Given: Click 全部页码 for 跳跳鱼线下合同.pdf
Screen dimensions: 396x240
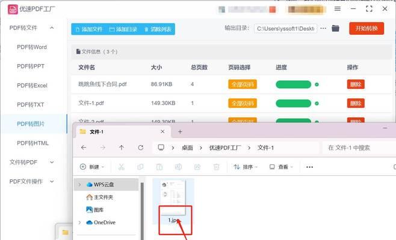Looking at the screenshot, I should coord(243,85).
